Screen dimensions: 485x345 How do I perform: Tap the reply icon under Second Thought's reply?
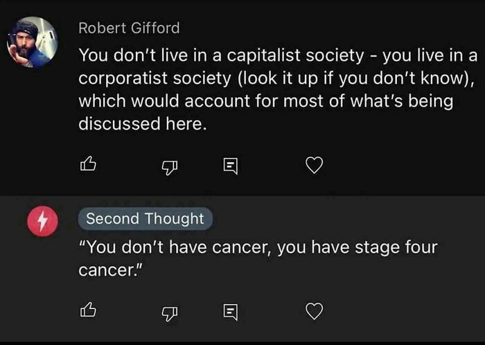[x=230, y=312]
